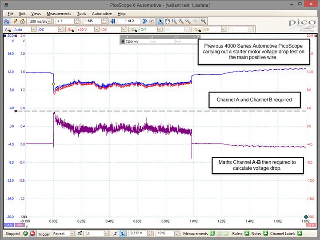
Task: Go to the next waveform buffer
Action: (x=145, y=21)
